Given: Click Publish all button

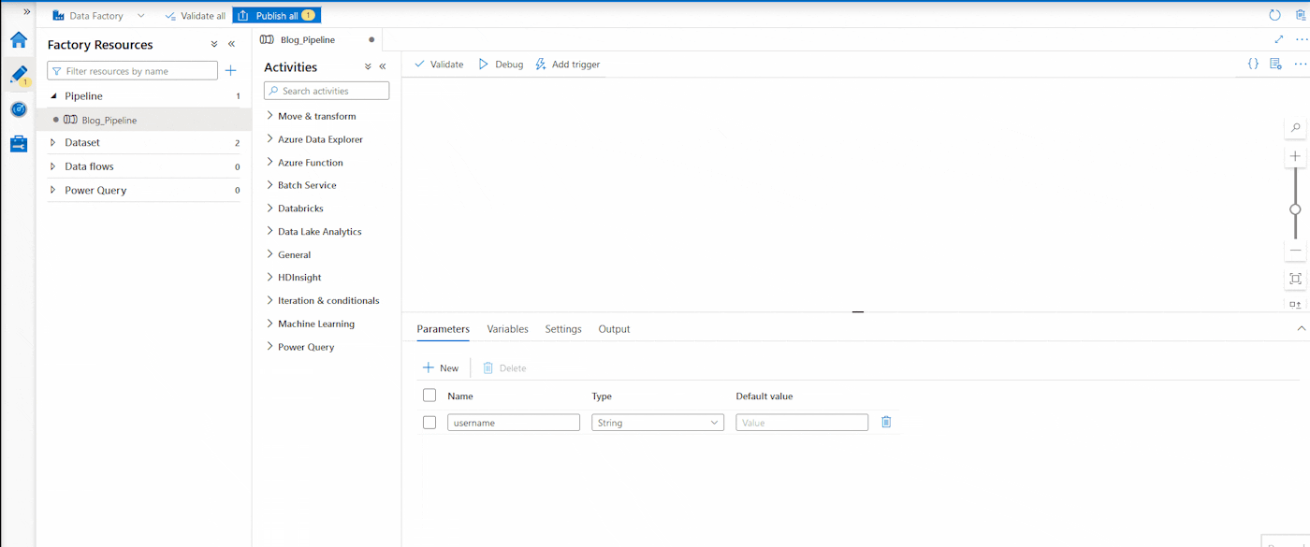Looking at the screenshot, I should [x=277, y=16].
